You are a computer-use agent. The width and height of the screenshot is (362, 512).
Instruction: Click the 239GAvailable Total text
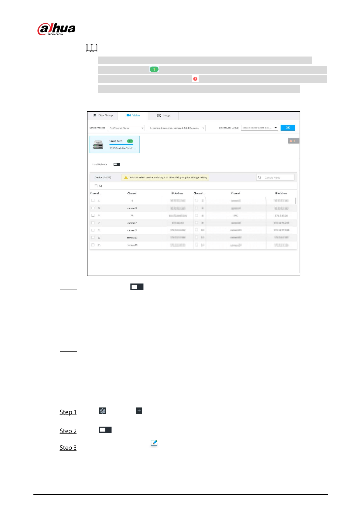tap(123, 148)
